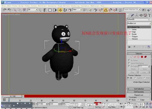Pick the Select Object arrow tool
Screen dimensions: 152x109
pyautogui.click(x=41, y=10)
